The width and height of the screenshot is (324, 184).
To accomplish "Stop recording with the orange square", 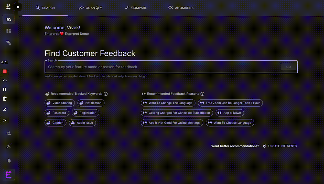I will [x=5, y=71].
